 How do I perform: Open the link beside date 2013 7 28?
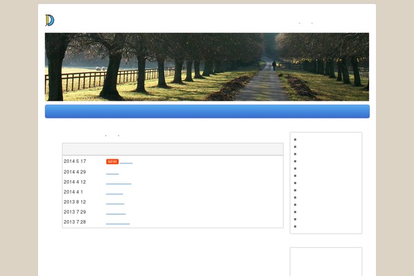point(118,222)
